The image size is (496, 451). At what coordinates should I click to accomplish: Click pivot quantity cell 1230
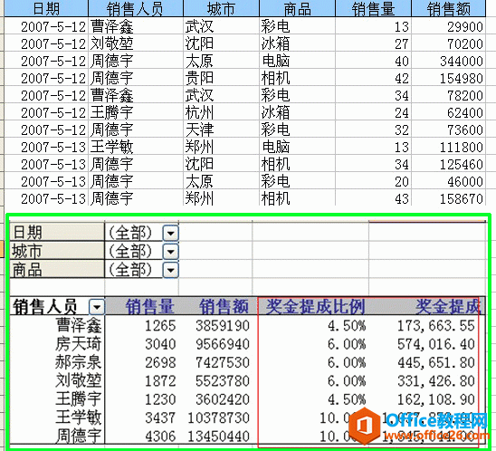[x=160, y=399]
